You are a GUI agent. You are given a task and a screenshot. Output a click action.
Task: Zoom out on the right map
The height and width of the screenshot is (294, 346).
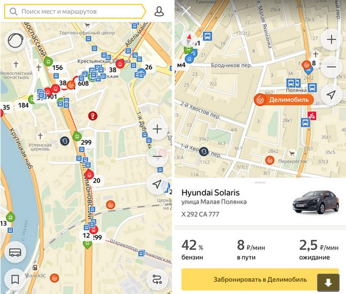coord(331,67)
